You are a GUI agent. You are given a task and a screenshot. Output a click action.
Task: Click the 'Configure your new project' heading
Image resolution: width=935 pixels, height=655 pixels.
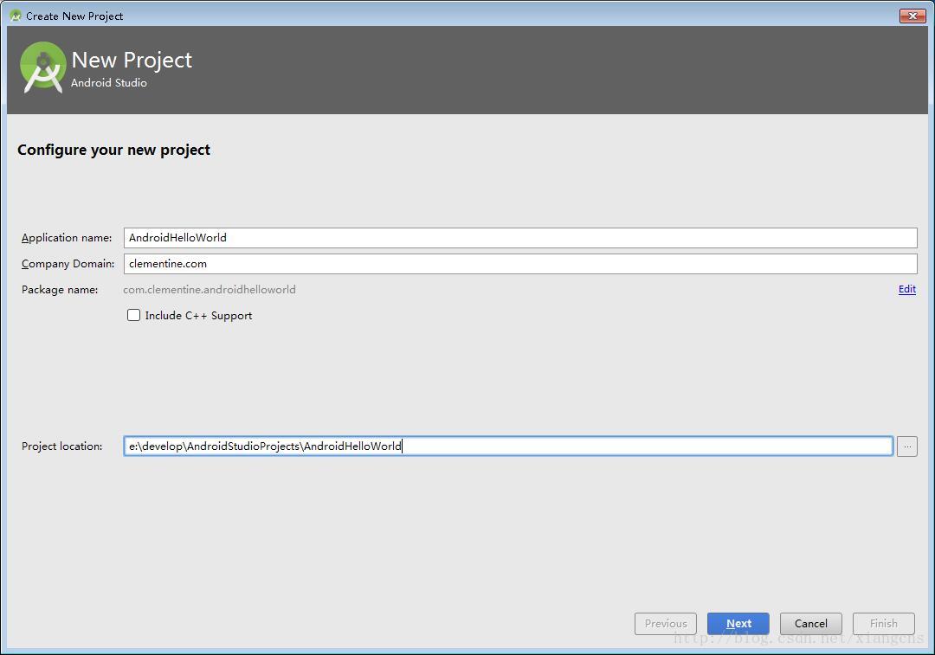tap(113, 150)
